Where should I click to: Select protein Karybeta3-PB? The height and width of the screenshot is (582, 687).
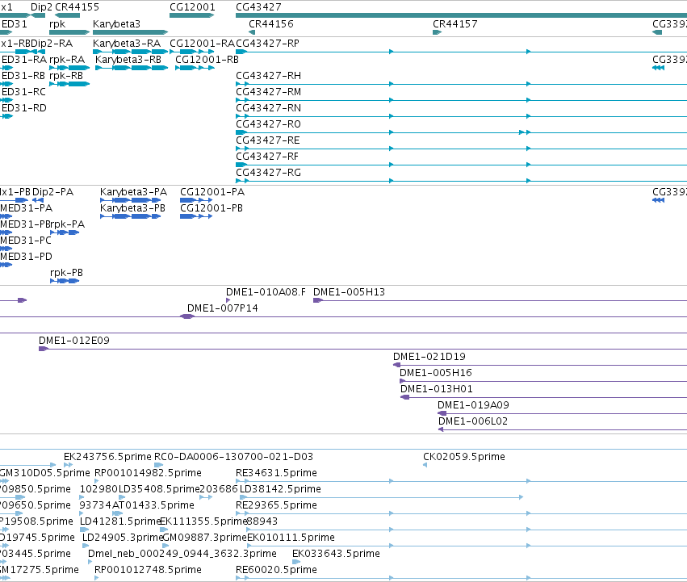131,216
